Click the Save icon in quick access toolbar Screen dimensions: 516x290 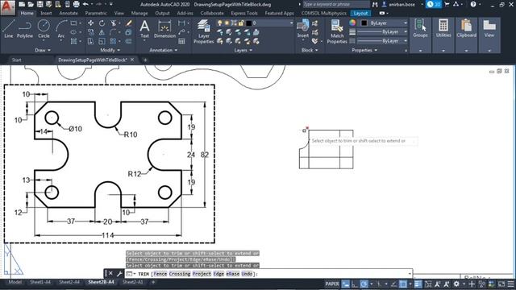pyautogui.click(x=40, y=4)
